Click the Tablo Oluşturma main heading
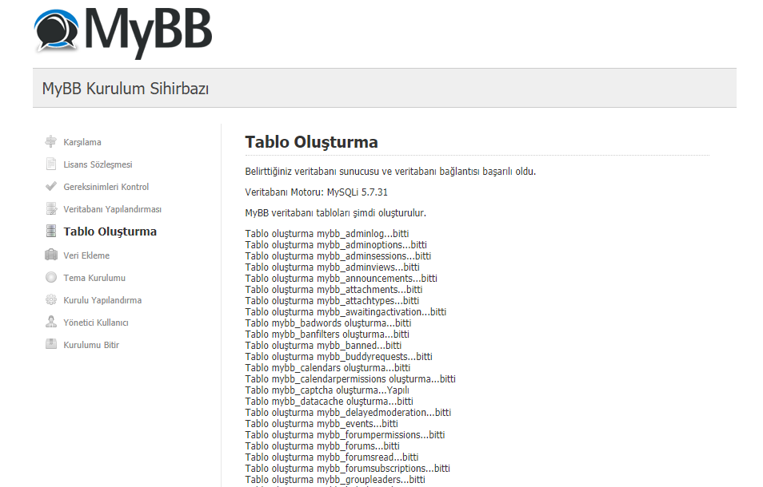 (x=311, y=142)
